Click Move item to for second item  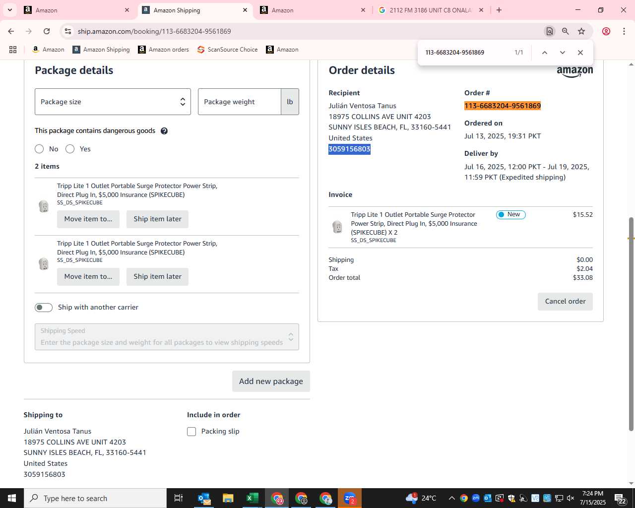tap(88, 276)
